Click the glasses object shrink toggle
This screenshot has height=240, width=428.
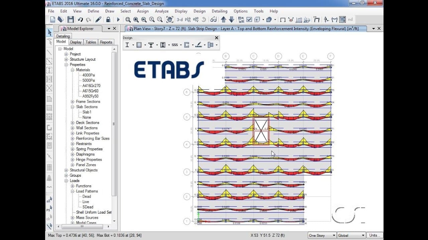pyautogui.click(x=213, y=20)
